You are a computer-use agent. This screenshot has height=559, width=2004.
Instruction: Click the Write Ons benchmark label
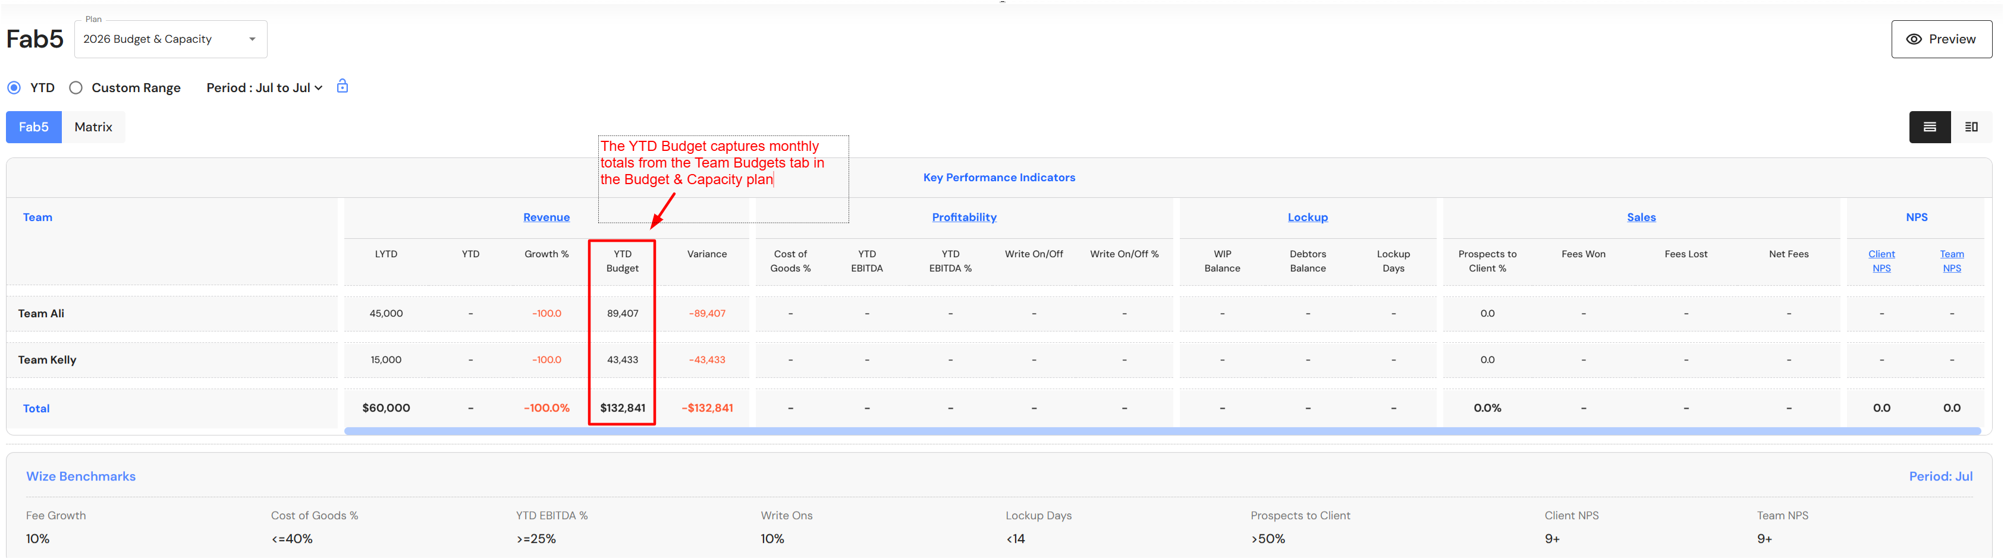[787, 516]
